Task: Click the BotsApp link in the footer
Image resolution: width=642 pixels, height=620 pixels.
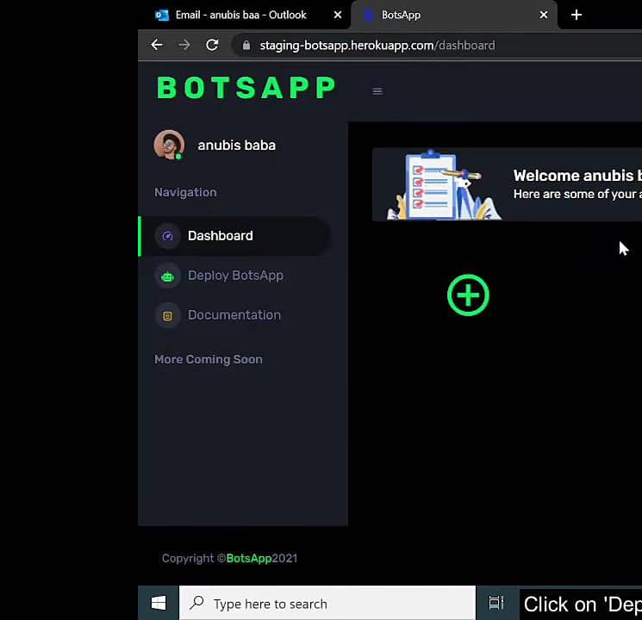Action: (x=249, y=558)
